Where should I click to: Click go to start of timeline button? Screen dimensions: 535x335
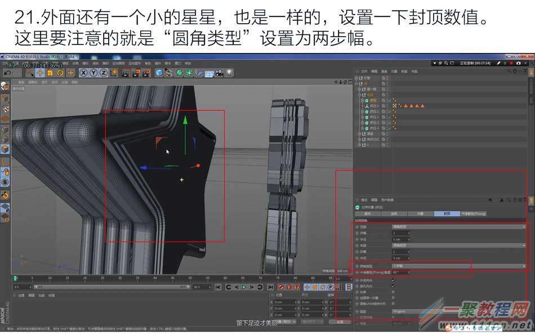(x=218, y=287)
